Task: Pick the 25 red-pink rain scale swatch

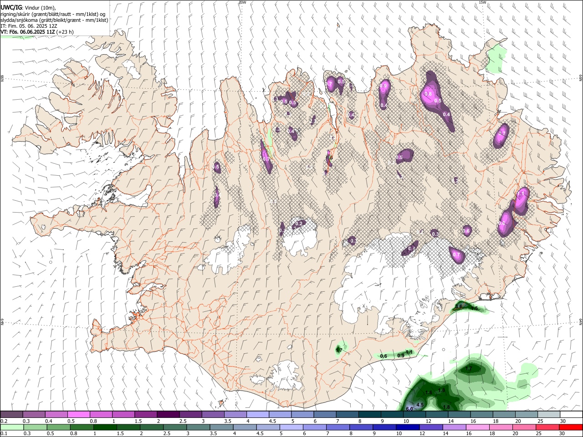Action: (547, 427)
